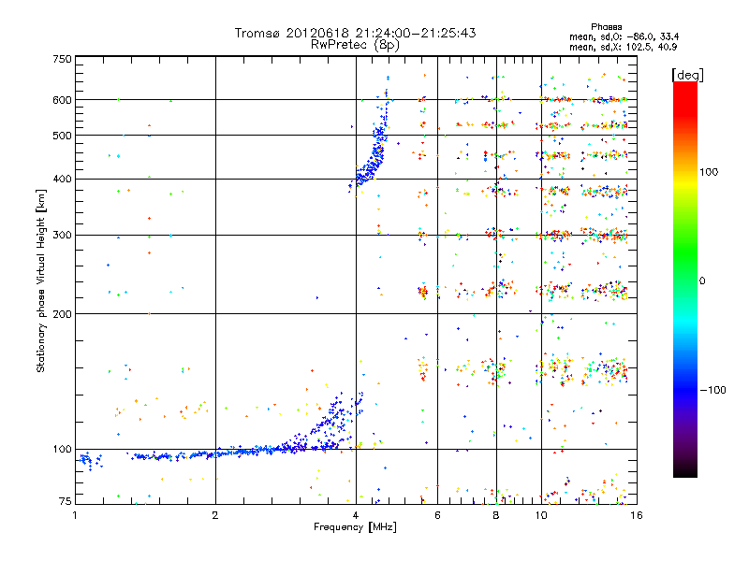Click the colorbar tick label "100"

click(x=709, y=172)
